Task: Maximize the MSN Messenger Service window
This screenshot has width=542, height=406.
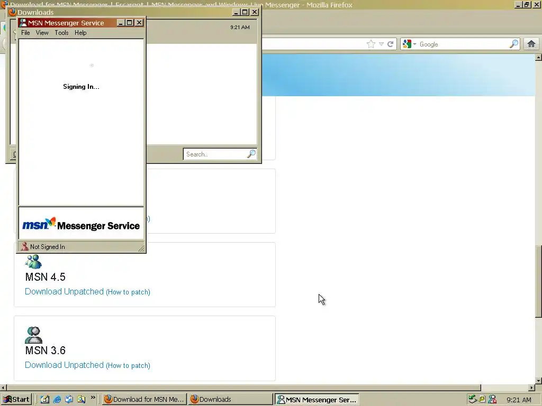Action: point(130,23)
